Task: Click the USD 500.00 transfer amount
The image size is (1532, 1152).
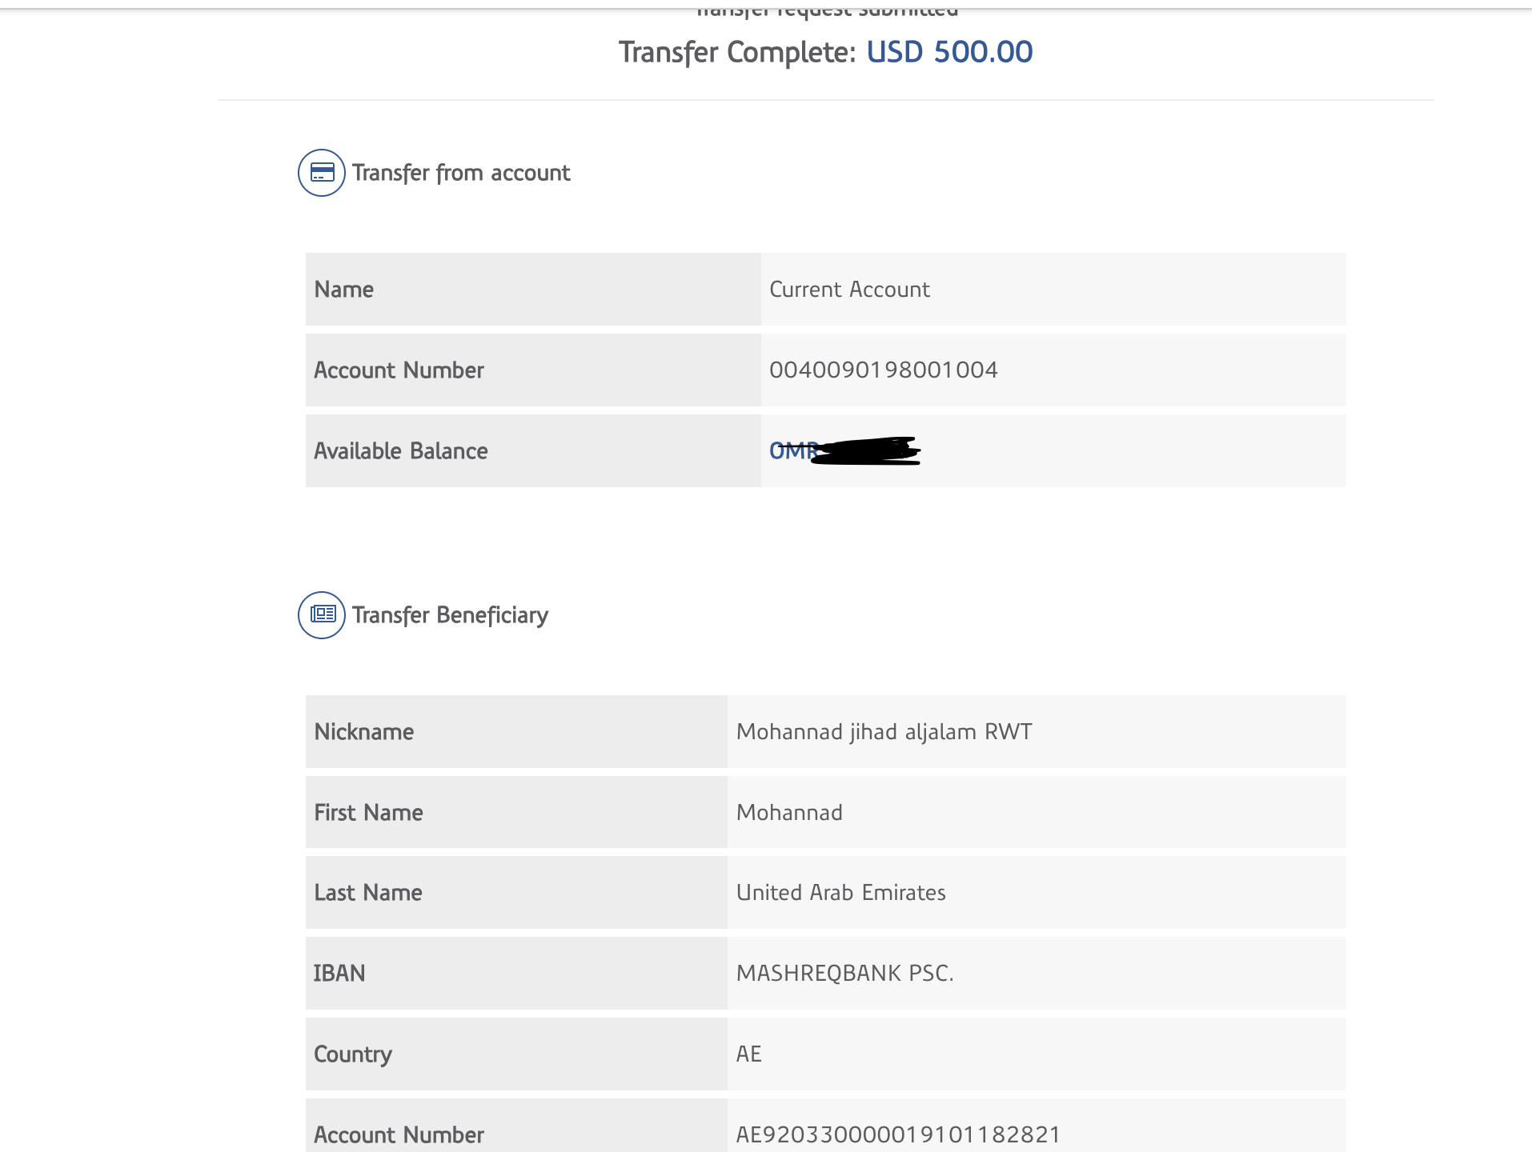Action: [x=949, y=52]
